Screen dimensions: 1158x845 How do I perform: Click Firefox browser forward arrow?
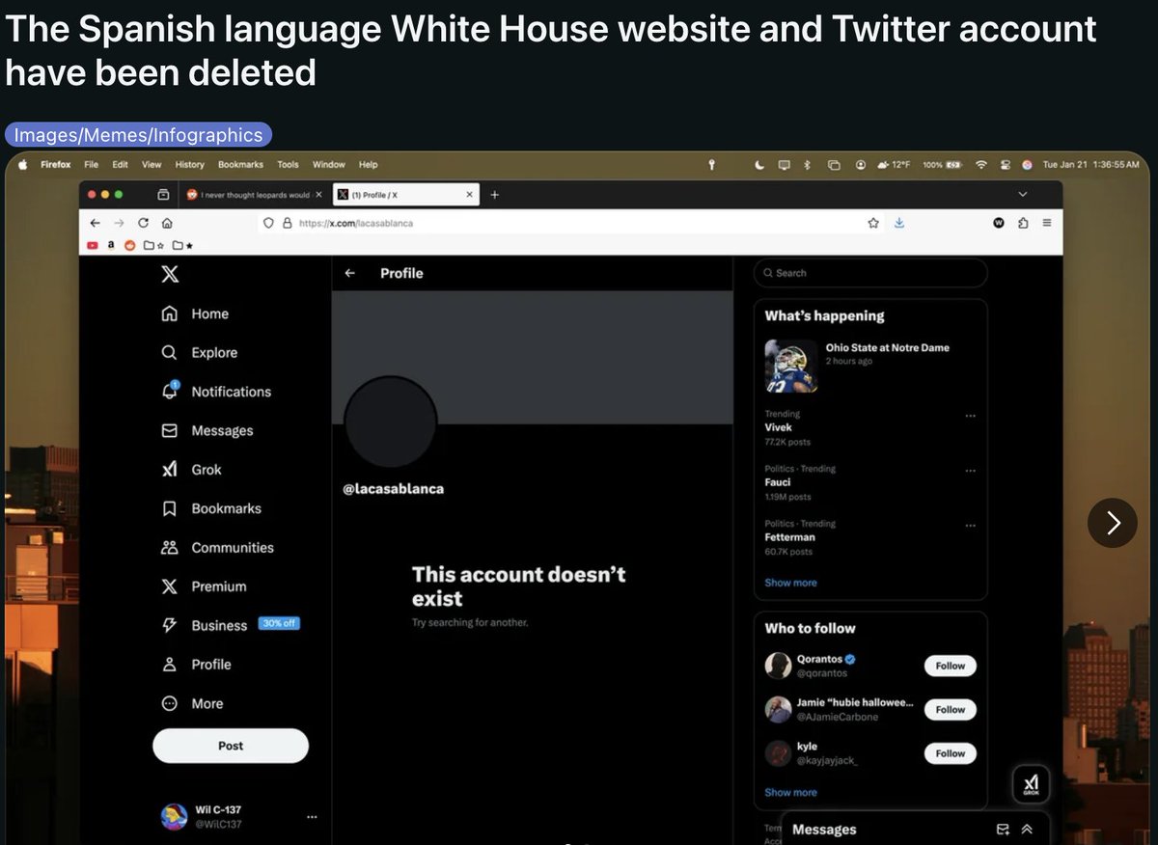119,222
